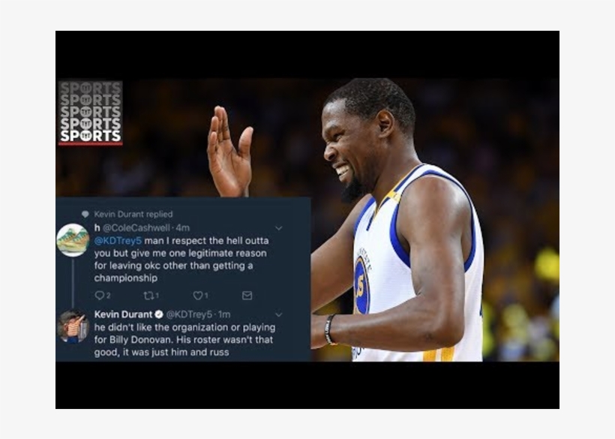615x439 pixels.
Task: Click the direct message envelope icon
Action: (x=247, y=296)
